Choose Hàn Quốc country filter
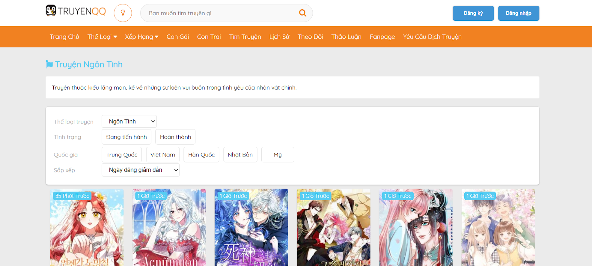 tap(201, 155)
